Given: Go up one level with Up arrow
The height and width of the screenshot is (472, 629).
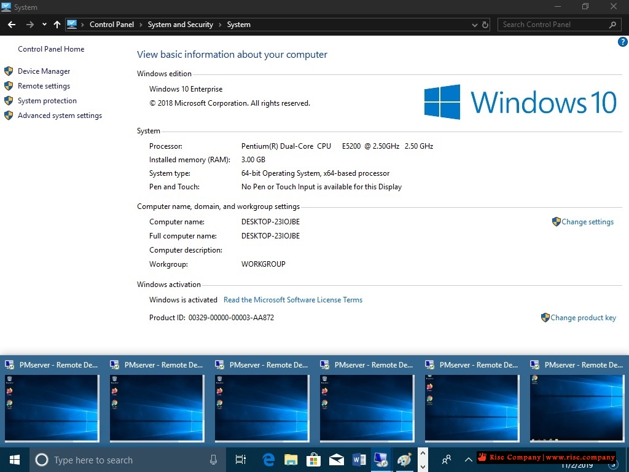Looking at the screenshot, I should click(x=57, y=25).
